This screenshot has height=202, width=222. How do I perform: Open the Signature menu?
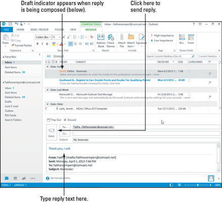pyautogui.click(x=141, y=41)
